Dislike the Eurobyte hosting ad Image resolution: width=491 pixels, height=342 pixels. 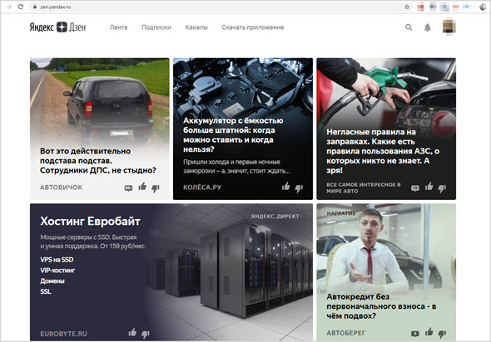click(x=146, y=334)
